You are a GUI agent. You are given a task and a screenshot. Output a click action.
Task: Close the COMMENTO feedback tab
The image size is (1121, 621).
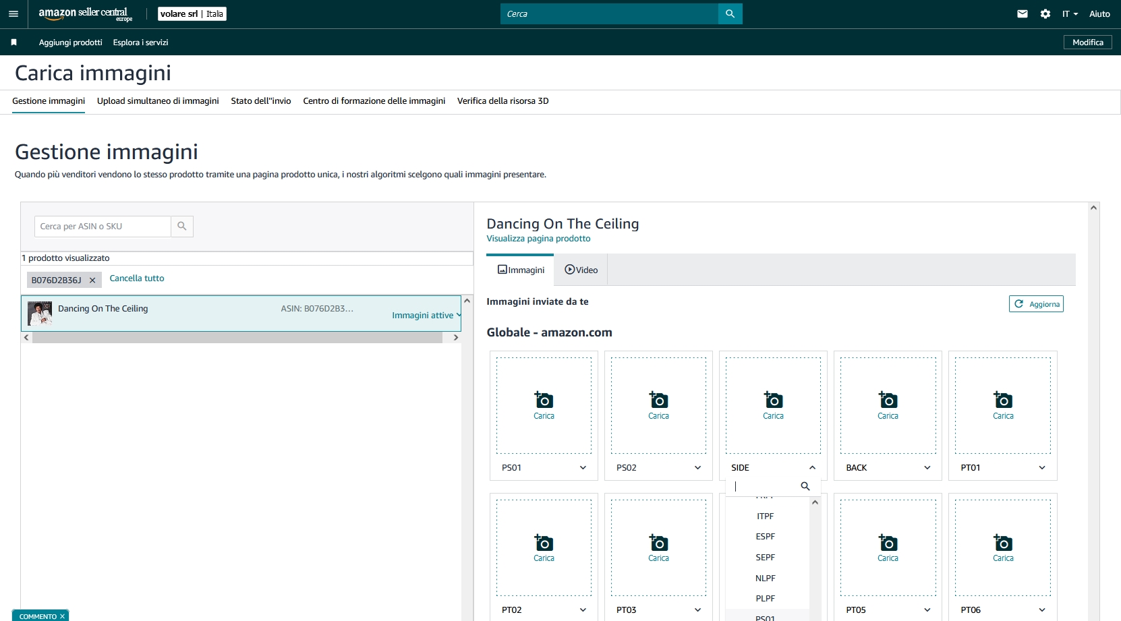pyautogui.click(x=62, y=616)
